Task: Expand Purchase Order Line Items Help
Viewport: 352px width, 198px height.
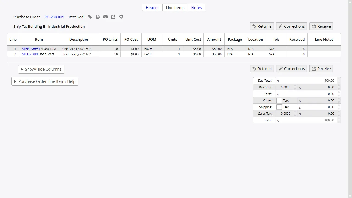Action: [45, 81]
